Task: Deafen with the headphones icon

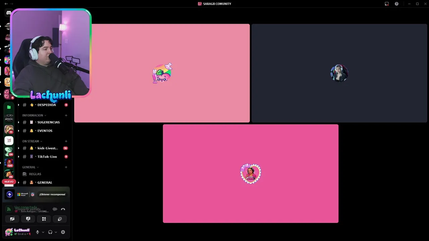Action: [x=50, y=232]
